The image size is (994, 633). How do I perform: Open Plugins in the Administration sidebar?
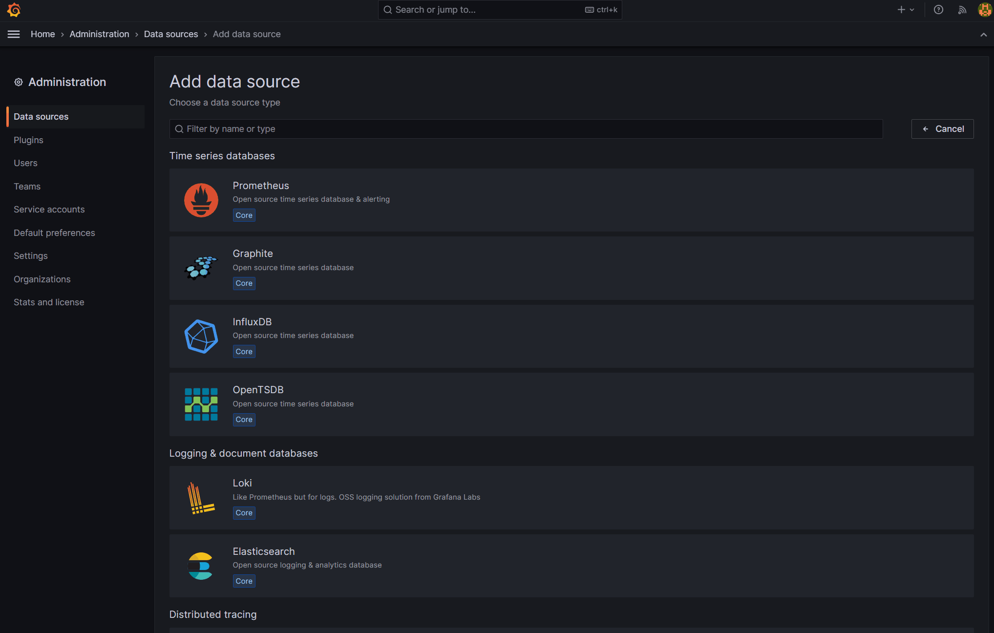click(28, 140)
